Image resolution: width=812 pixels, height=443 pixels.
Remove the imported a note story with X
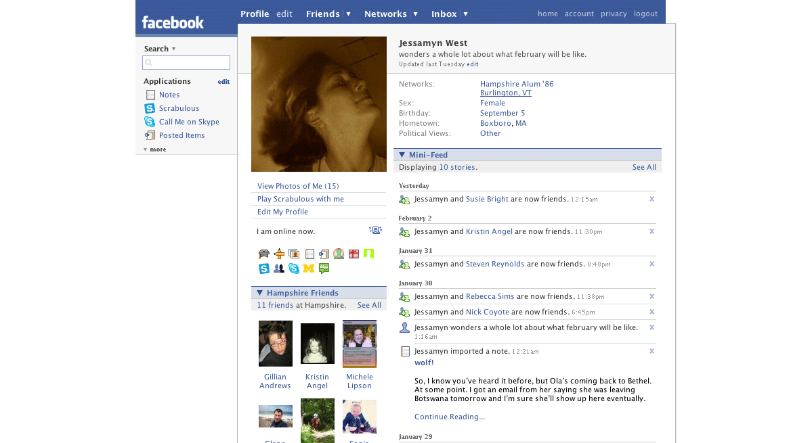coord(652,352)
